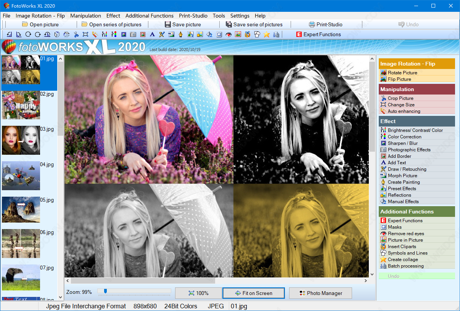
Task: Click the Masks square icon in toolbar
Action: (x=219, y=34)
